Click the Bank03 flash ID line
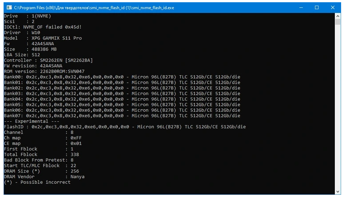 click(x=122, y=94)
